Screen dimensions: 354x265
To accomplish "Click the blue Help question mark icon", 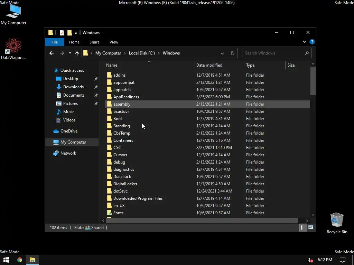I will pos(312,42).
